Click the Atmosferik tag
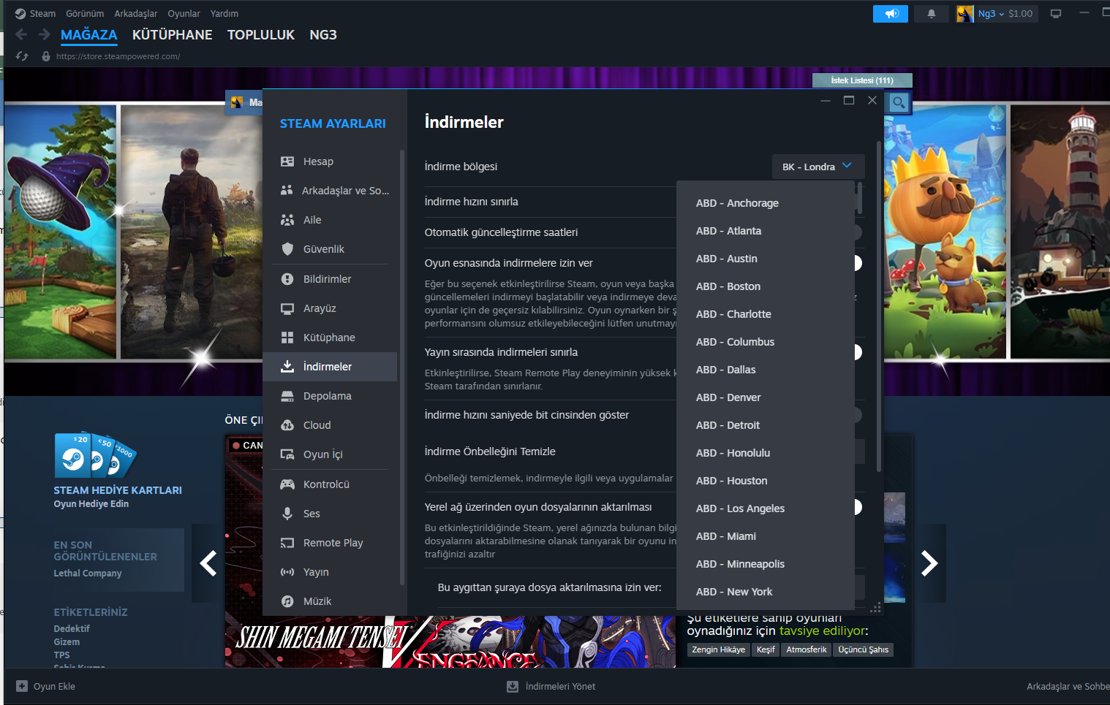This screenshot has width=1110, height=705. [807, 649]
